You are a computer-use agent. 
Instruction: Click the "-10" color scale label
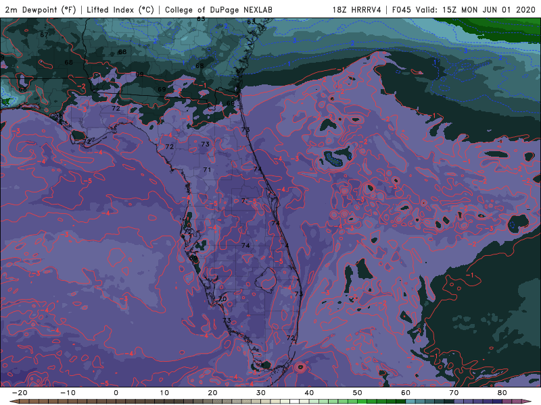(68, 393)
